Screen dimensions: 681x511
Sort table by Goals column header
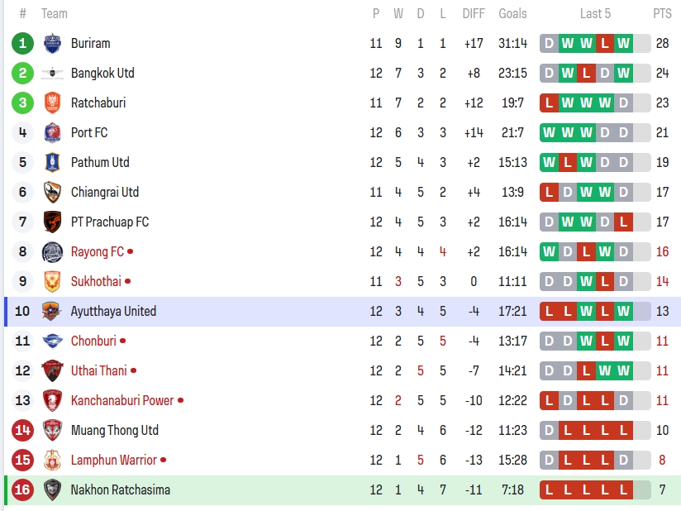[512, 13]
